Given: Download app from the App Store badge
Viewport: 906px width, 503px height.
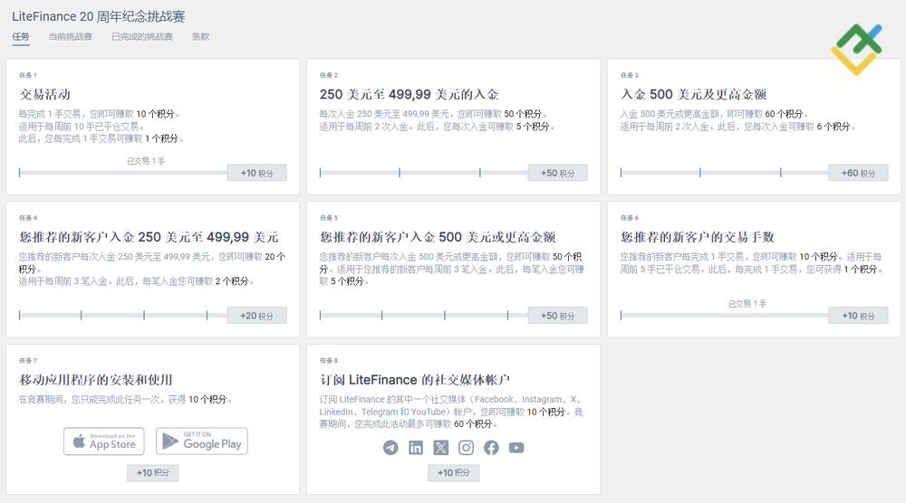Looking at the screenshot, I should 104,441.
